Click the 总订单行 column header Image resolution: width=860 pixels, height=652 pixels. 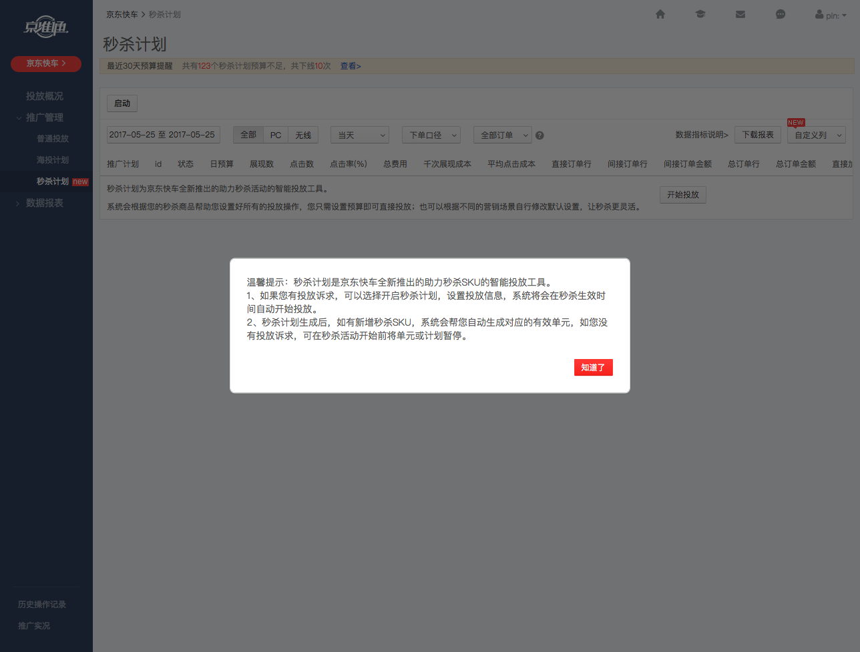coord(744,164)
